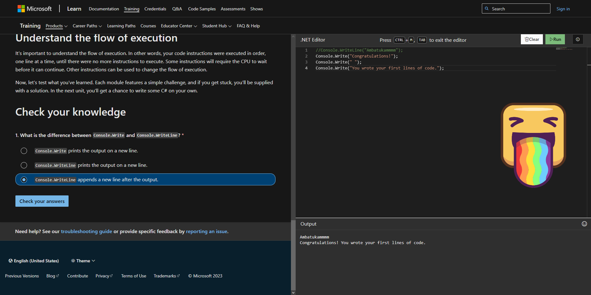This screenshot has width=591, height=295.
Task: Select 'Console.WriteLine prints the output' radio option
Action: coord(24,165)
